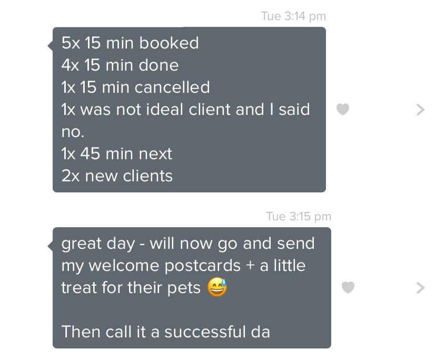Click the tail pointer of the second bubble

point(51,246)
